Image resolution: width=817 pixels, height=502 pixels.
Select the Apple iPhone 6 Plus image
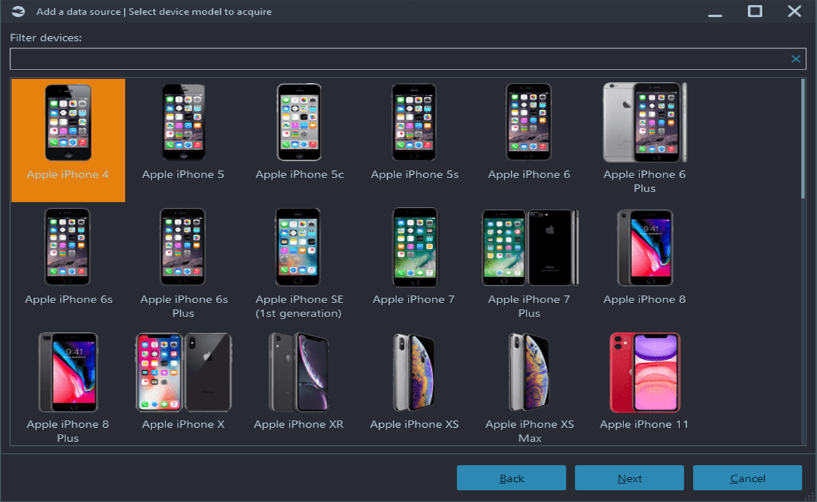pyautogui.click(x=645, y=122)
